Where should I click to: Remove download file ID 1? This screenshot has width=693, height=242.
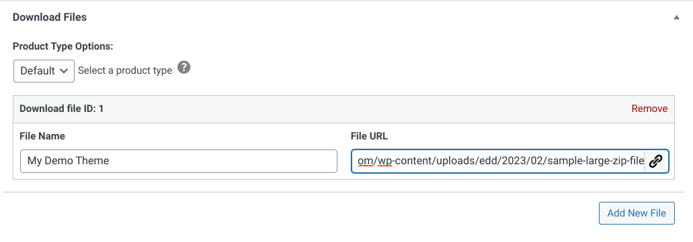pyautogui.click(x=649, y=109)
